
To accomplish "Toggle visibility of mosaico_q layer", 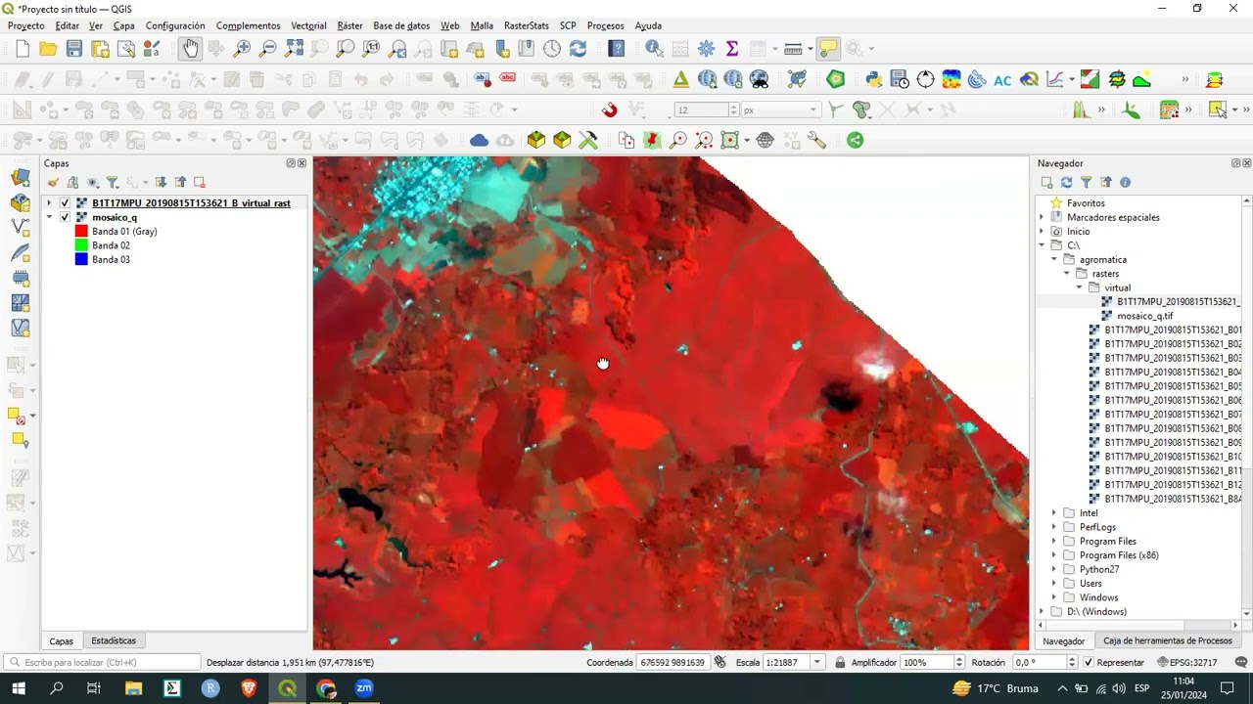I will click(x=65, y=217).
